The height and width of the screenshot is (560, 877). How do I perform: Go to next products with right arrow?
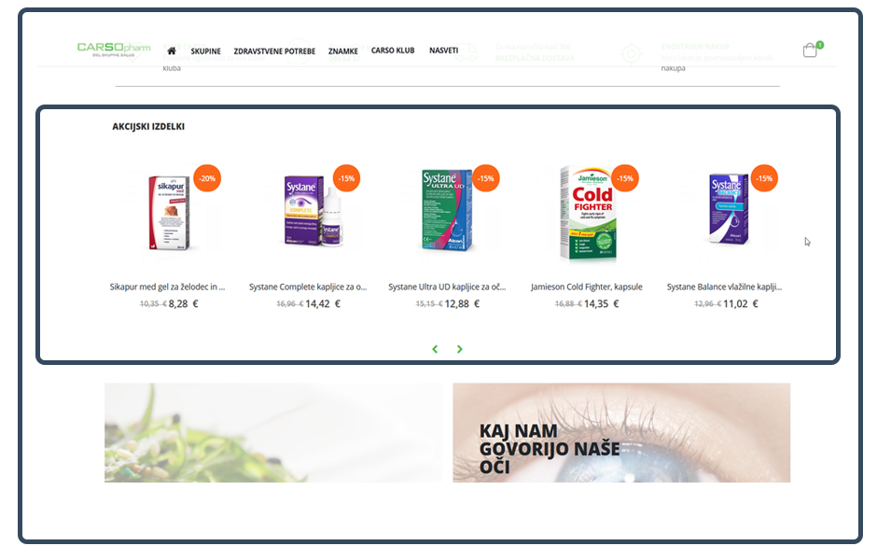point(460,349)
